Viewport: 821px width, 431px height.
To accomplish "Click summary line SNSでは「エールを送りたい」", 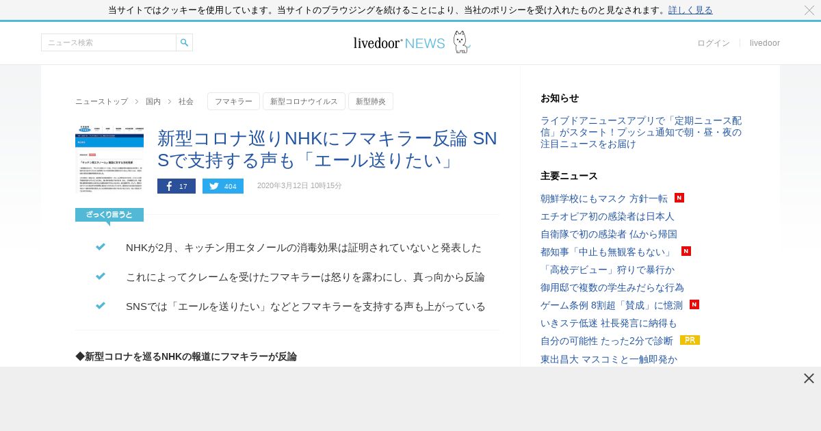I will [x=306, y=306].
